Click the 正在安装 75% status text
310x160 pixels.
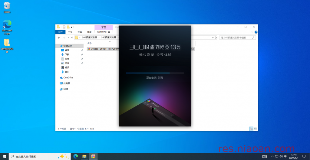point(155,78)
